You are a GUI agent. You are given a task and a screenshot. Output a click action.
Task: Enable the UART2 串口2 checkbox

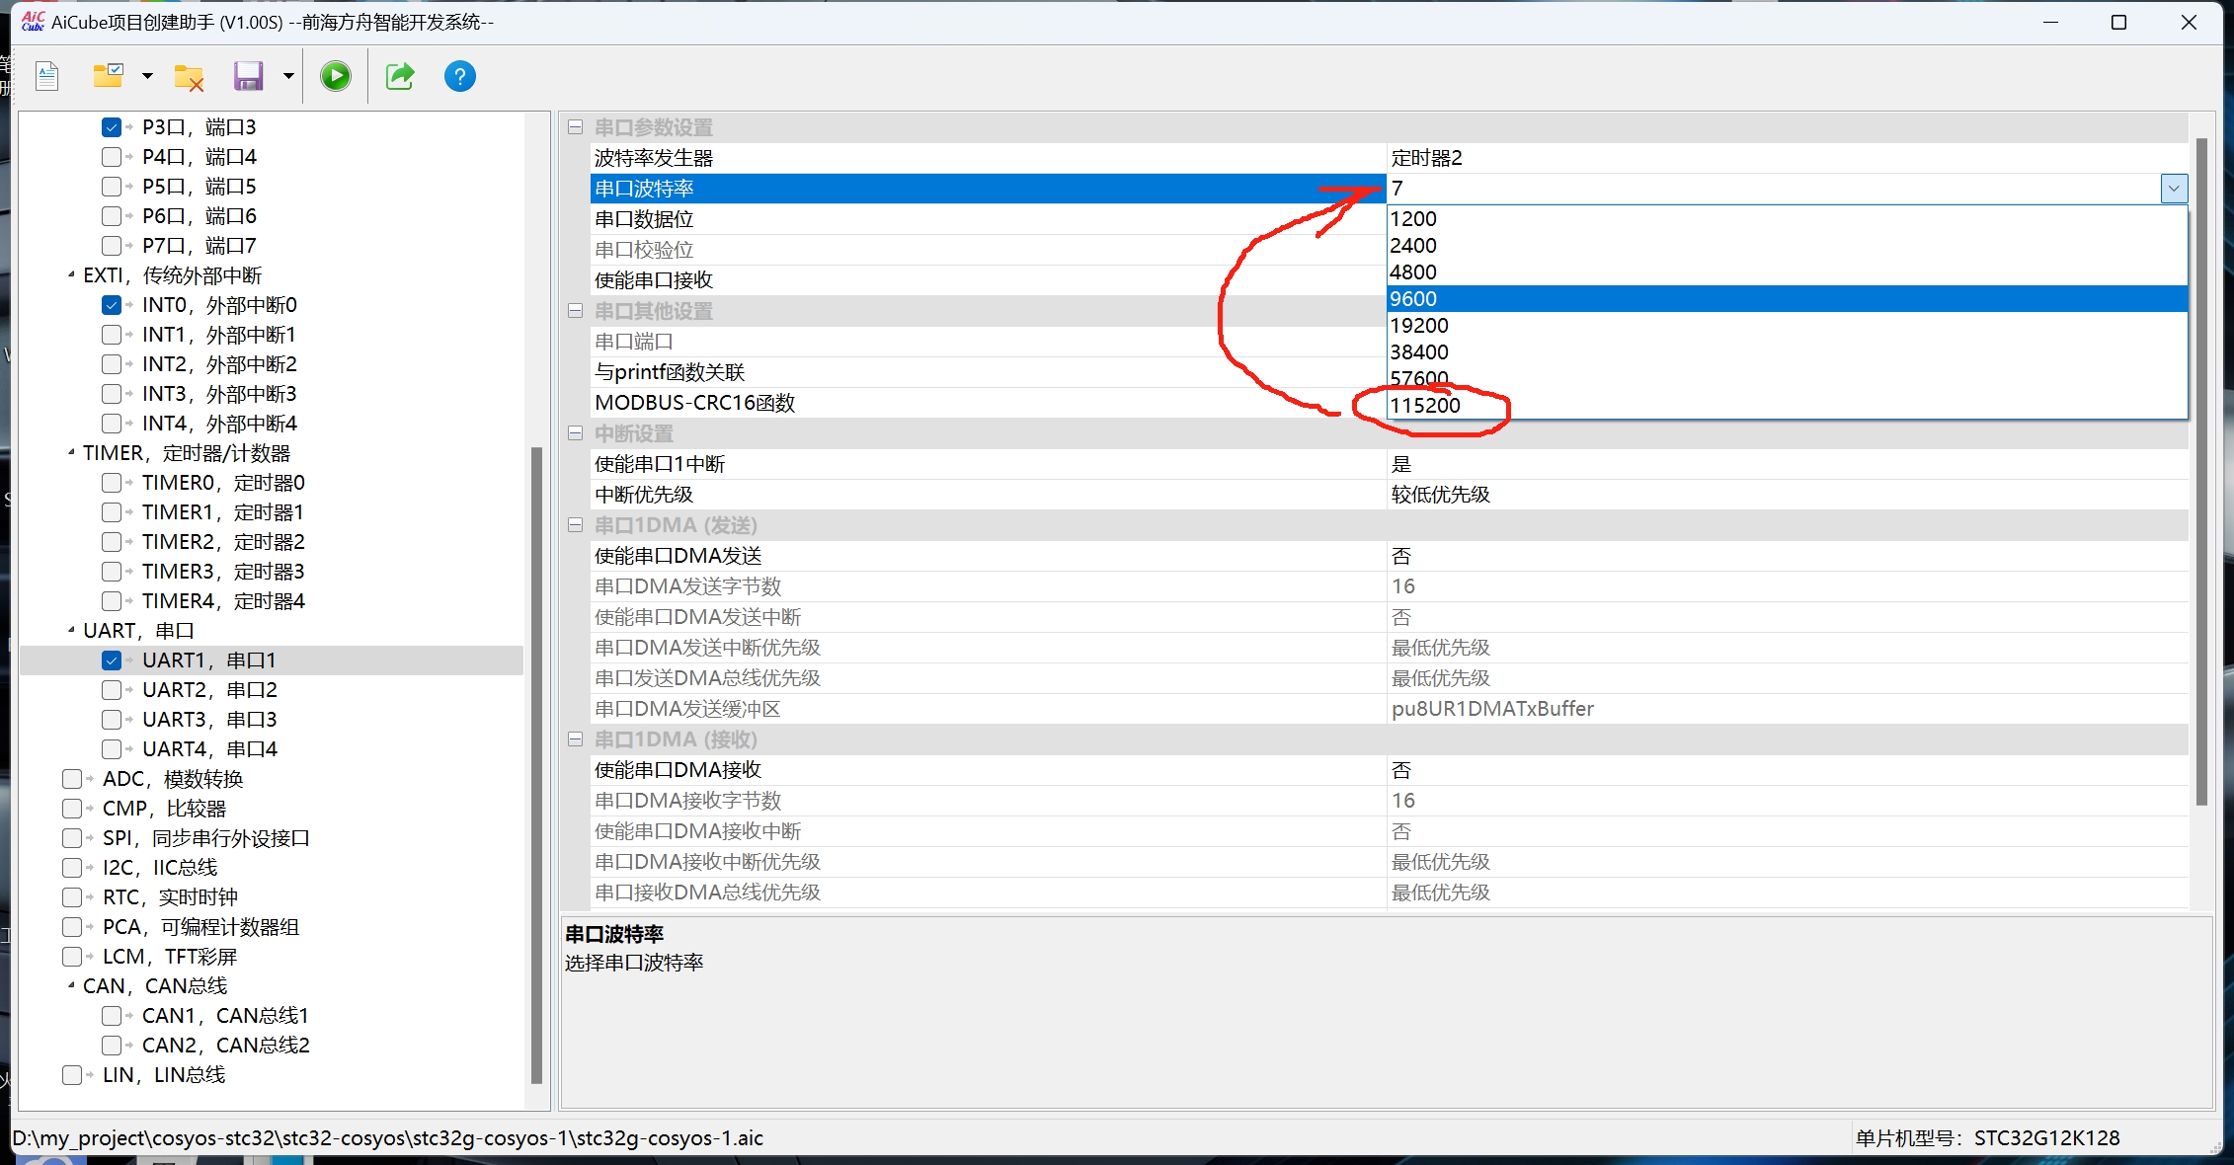click(x=112, y=690)
